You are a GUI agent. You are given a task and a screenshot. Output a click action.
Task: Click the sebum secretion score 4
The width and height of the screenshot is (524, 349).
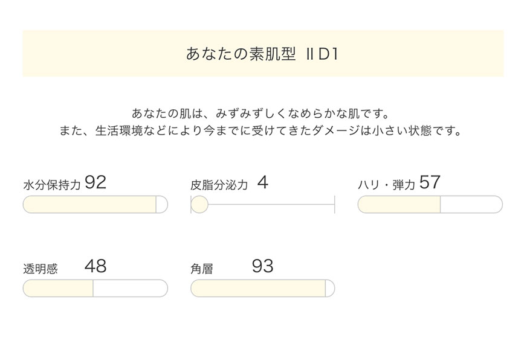tap(262, 183)
